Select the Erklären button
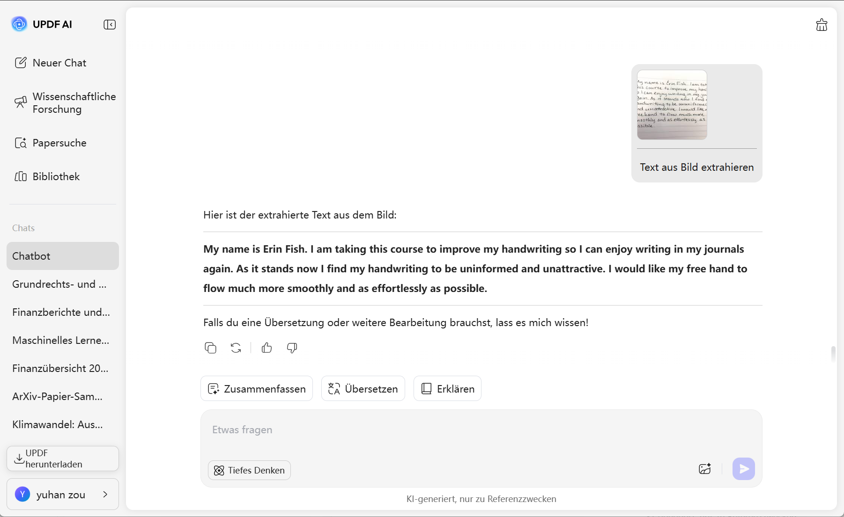844x517 pixels. [x=447, y=388]
